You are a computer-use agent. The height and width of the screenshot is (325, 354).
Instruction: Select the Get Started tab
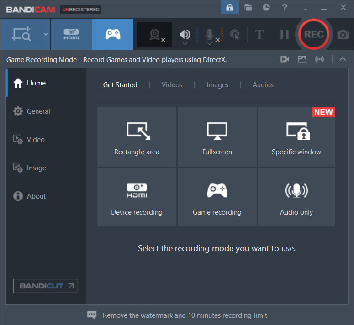pos(120,85)
